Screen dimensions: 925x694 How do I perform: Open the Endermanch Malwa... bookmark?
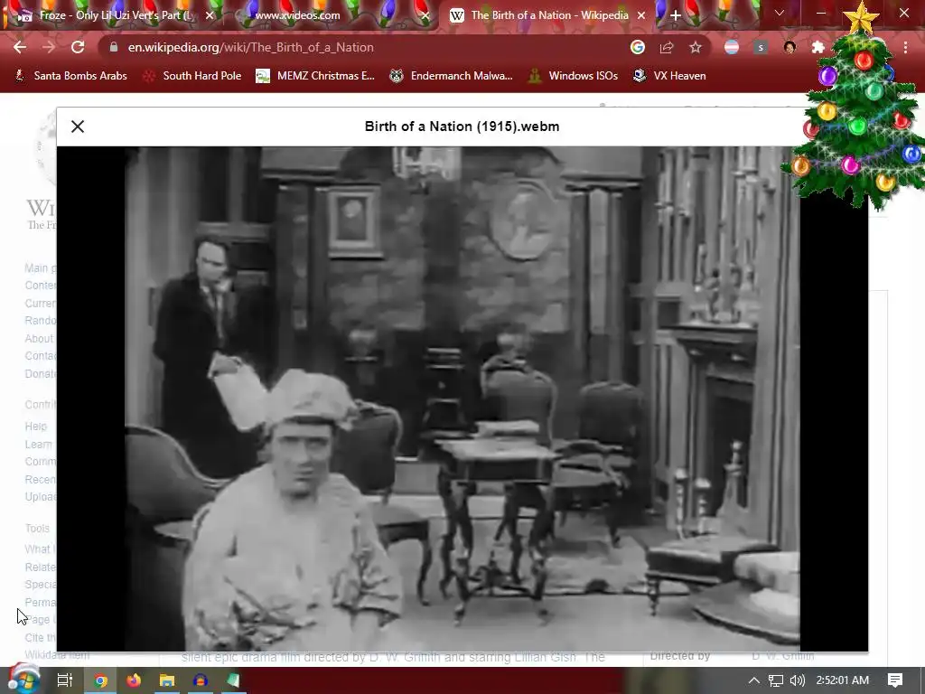click(452, 76)
